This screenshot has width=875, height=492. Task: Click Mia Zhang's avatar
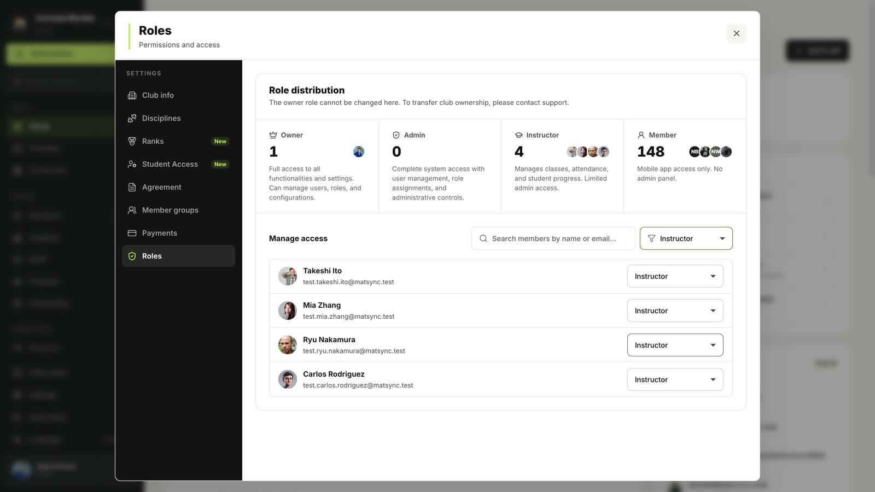288,311
